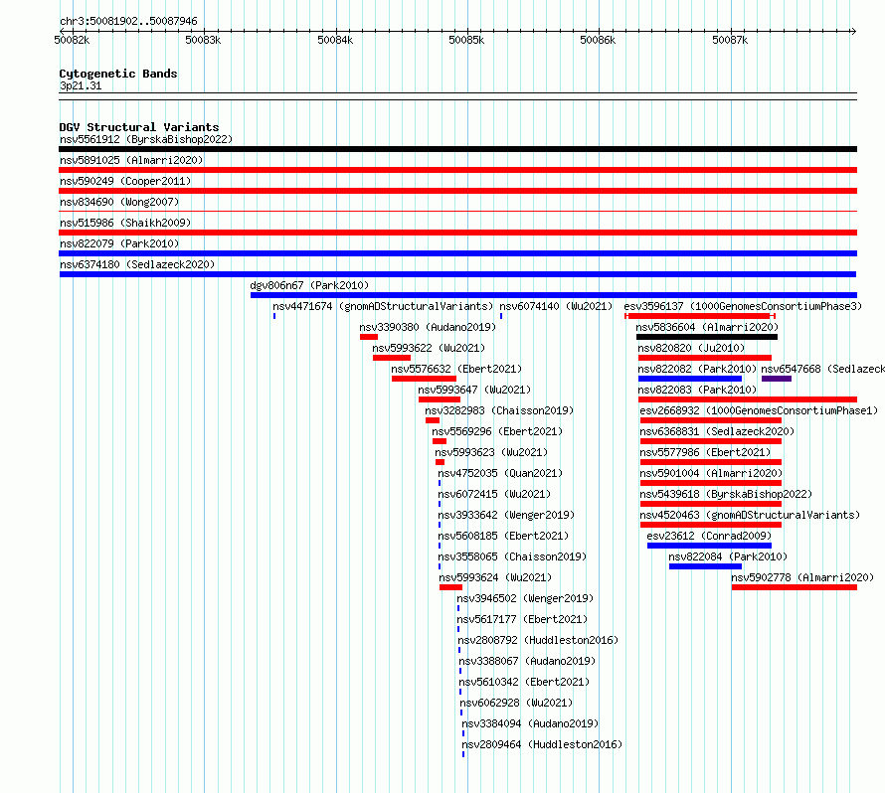Select nsv822083 (Park2010) label
This screenshot has width=885, height=793.
click(698, 390)
